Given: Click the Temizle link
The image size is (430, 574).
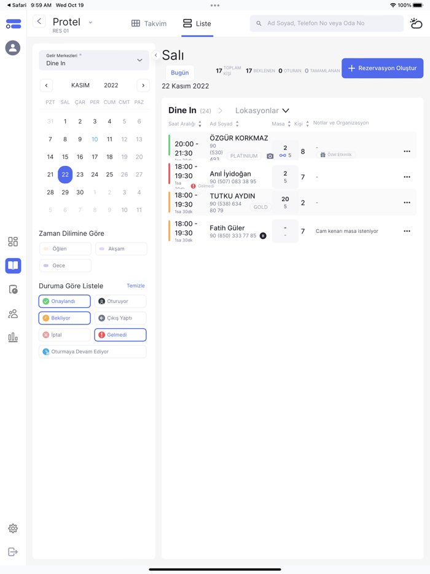Looking at the screenshot, I should (x=136, y=286).
